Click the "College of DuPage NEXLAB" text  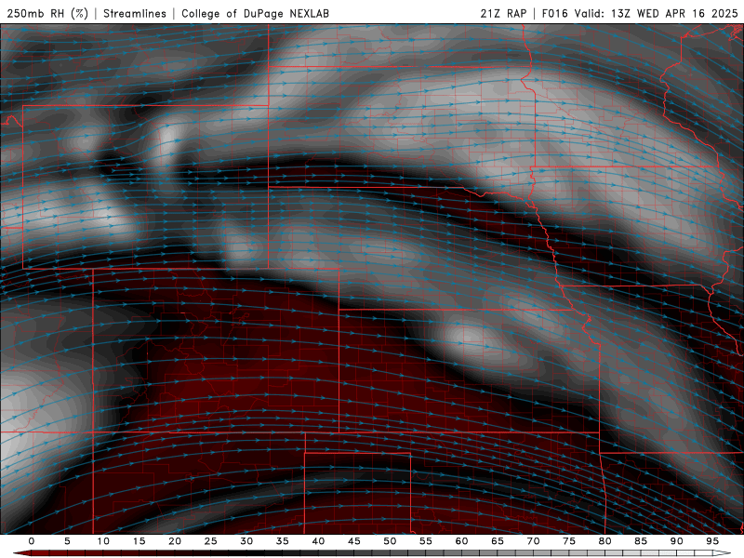tap(255, 13)
